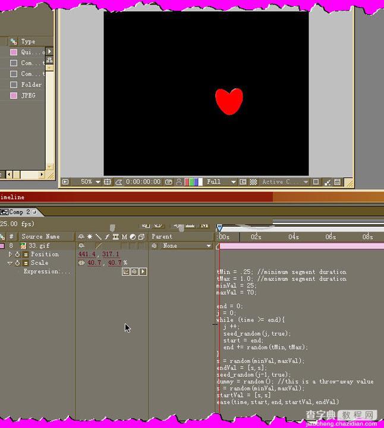Click the adjustment layer column icon

point(133,237)
